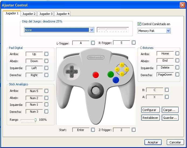The width and height of the screenshot is (187, 148).
Task: Tick C-Botones Abajo checkbox
Action: 177,60
